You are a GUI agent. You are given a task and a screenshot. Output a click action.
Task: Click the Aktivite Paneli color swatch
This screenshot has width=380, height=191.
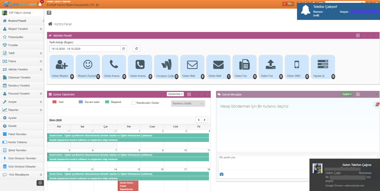coord(358,36)
